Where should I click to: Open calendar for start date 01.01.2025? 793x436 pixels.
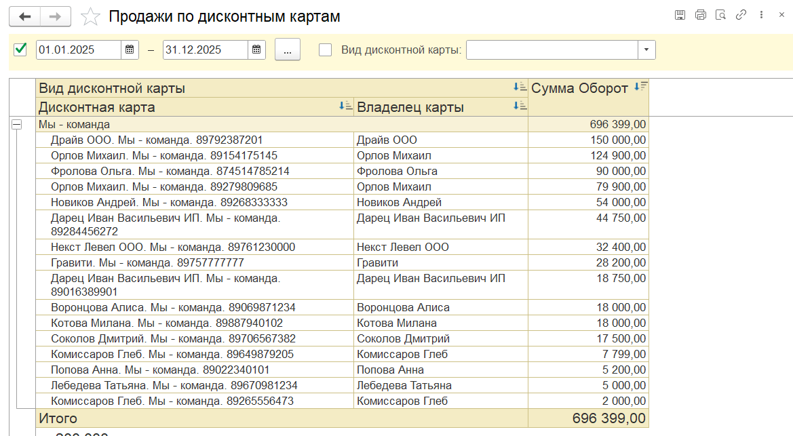click(x=130, y=49)
